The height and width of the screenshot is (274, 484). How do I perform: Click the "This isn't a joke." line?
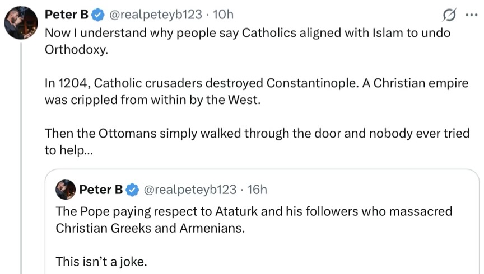pyautogui.click(x=101, y=261)
